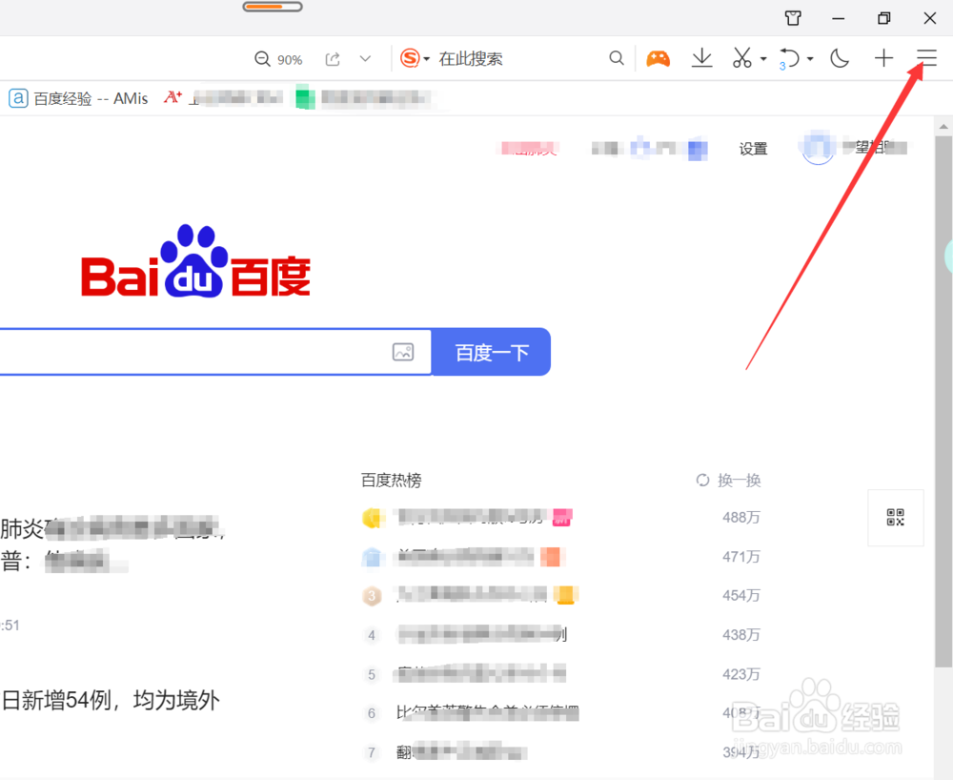Open the orange game controller icon
This screenshot has height=780, width=953.
[658, 58]
